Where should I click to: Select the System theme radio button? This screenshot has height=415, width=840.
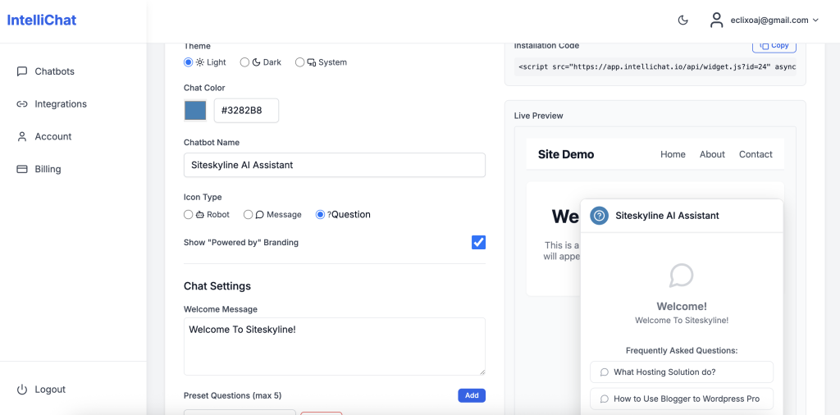[x=299, y=62]
